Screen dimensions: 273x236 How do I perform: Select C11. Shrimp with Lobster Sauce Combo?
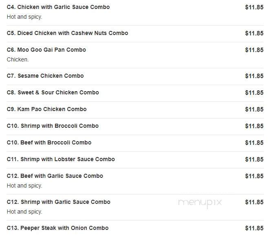[61, 160]
